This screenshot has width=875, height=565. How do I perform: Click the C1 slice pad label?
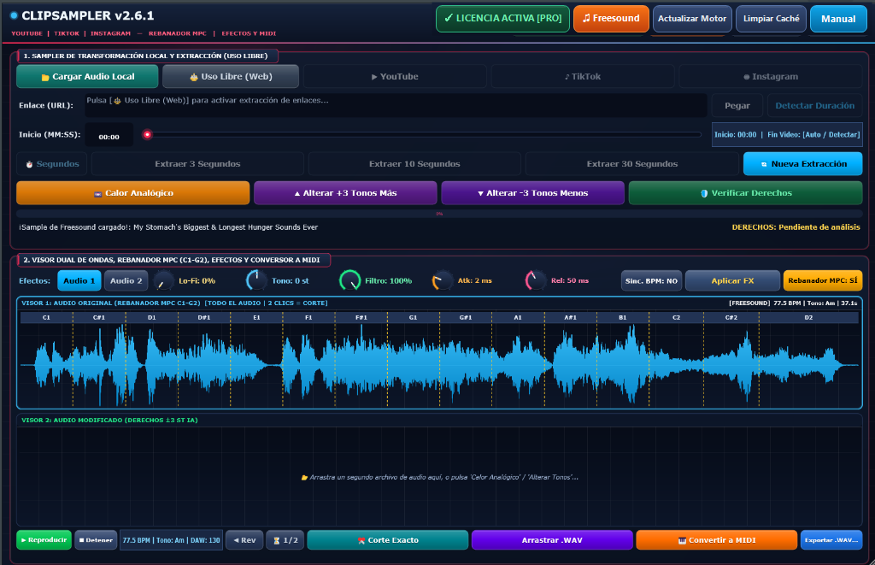(46, 317)
